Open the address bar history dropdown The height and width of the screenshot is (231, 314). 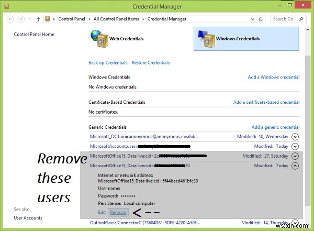(253, 19)
